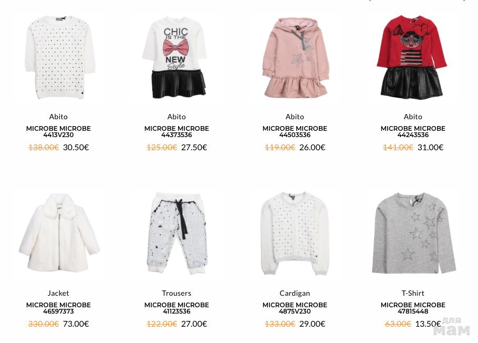Open the sequin trousers product image
Screen dimensions: 478x343
pos(176,234)
